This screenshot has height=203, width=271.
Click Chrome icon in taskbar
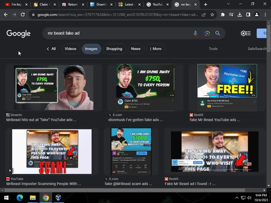[x=46, y=198]
